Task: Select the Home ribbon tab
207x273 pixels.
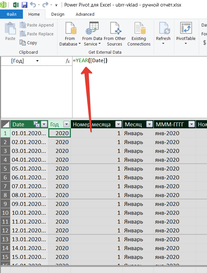Action: [34, 14]
